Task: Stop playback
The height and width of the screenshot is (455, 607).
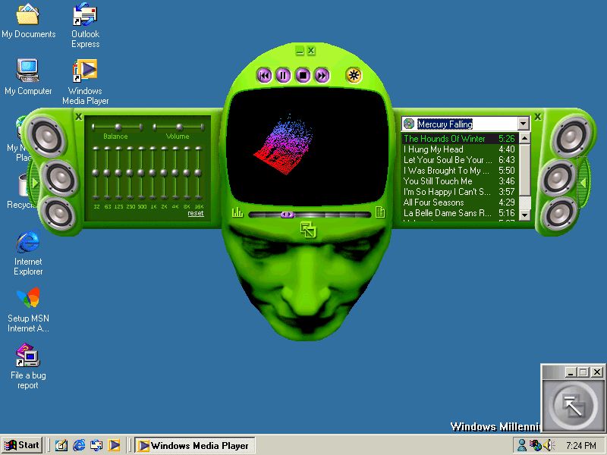Action: pyautogui.click(x=303, y=75)
